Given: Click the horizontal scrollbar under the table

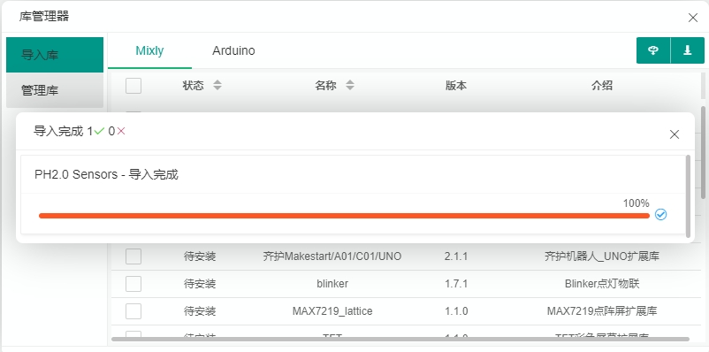Looking at the screenshot, I should point(400,339).
